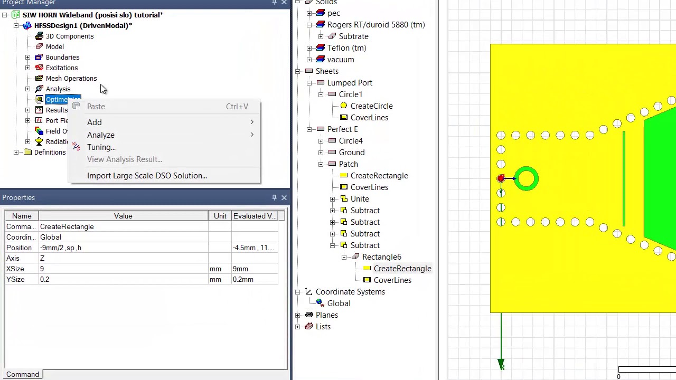Click the green horn patch in model view
The width and height of the screenshot is (676, 380).
coord(660,178)
